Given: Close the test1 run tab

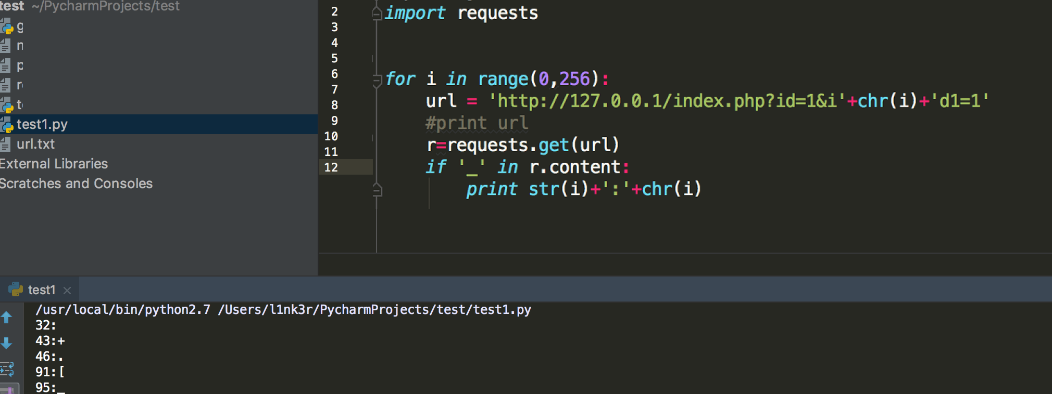Looking at the screenshot, I should pos(67,290).
